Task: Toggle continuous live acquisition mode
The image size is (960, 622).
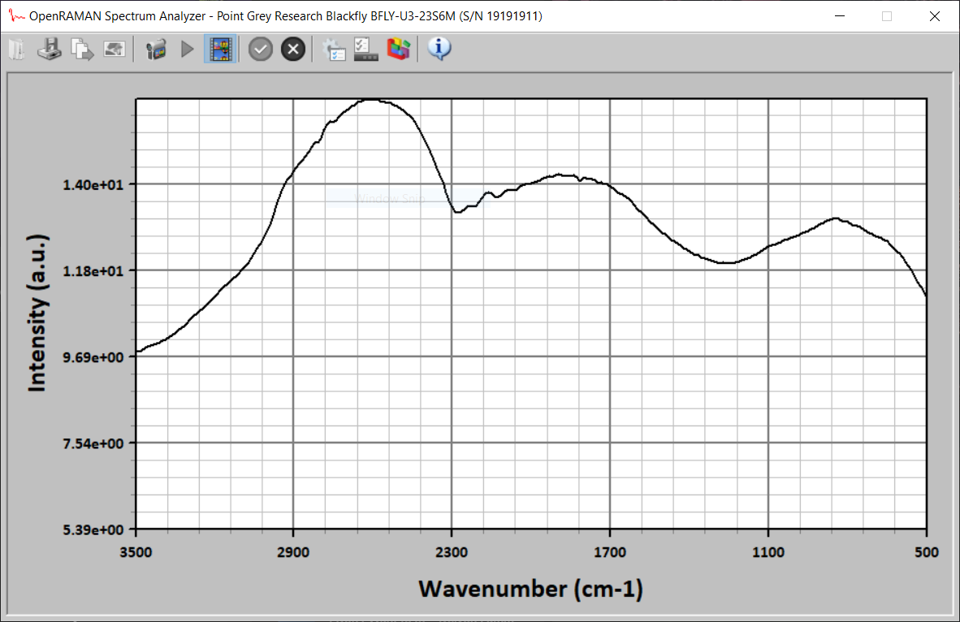Action: point(220,49)
